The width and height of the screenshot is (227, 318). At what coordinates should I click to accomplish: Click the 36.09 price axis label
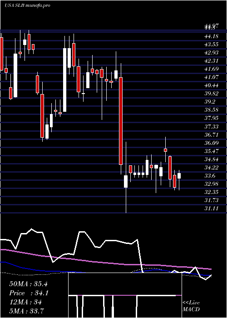tap(211, 143)
